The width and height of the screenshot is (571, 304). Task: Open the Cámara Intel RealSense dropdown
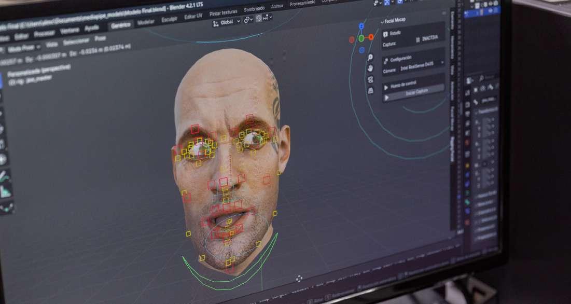[x=422, y=67]
